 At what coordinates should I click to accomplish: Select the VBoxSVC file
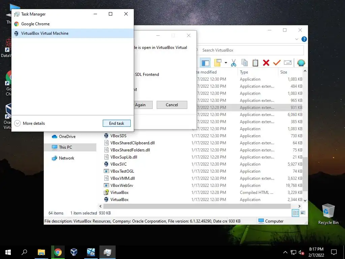click(x=118, y=164)
